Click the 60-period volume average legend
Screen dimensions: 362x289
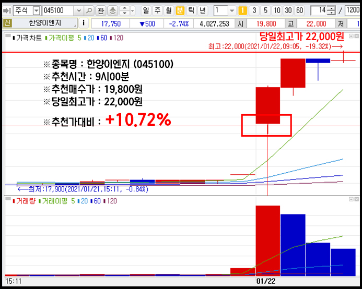click(96, 201)
